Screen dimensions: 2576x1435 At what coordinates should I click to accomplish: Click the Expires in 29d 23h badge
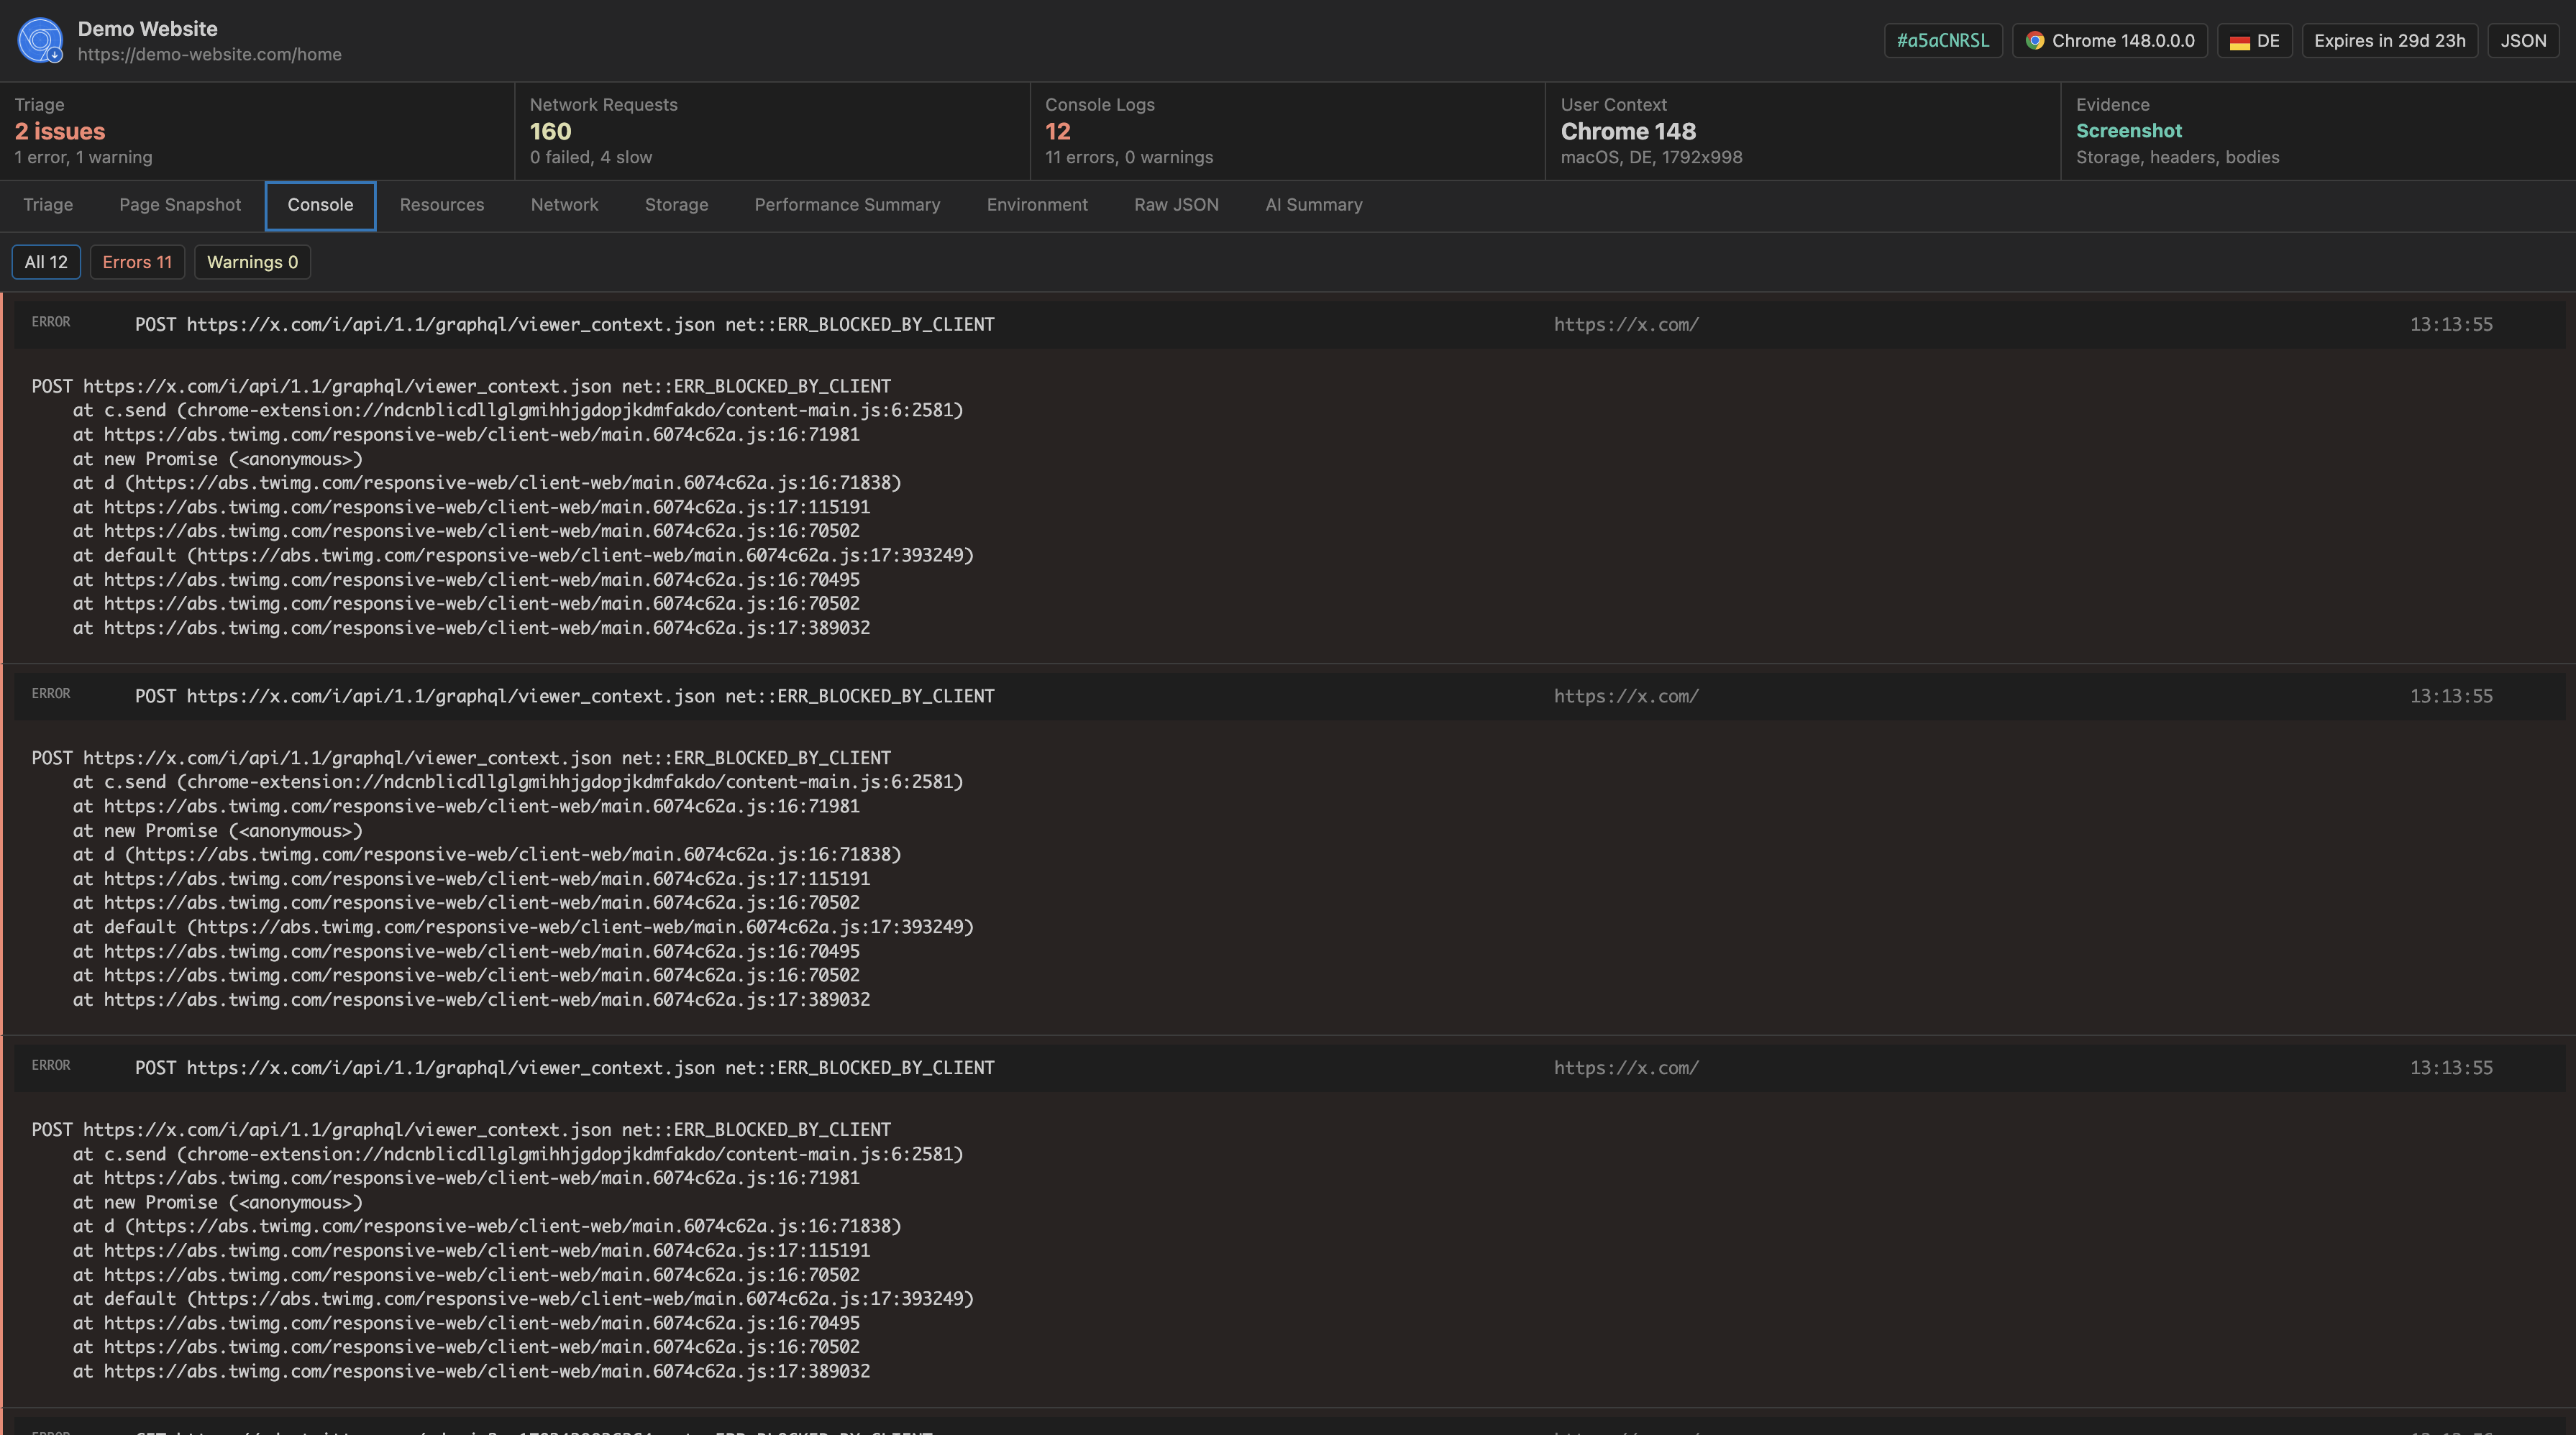(2389, 41)
